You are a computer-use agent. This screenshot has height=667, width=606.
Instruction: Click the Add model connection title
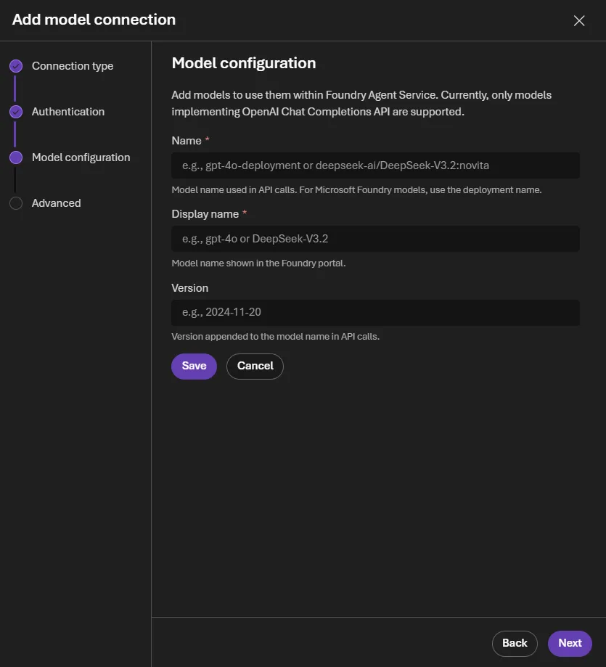pyautogui.click(x=94, y=20)
